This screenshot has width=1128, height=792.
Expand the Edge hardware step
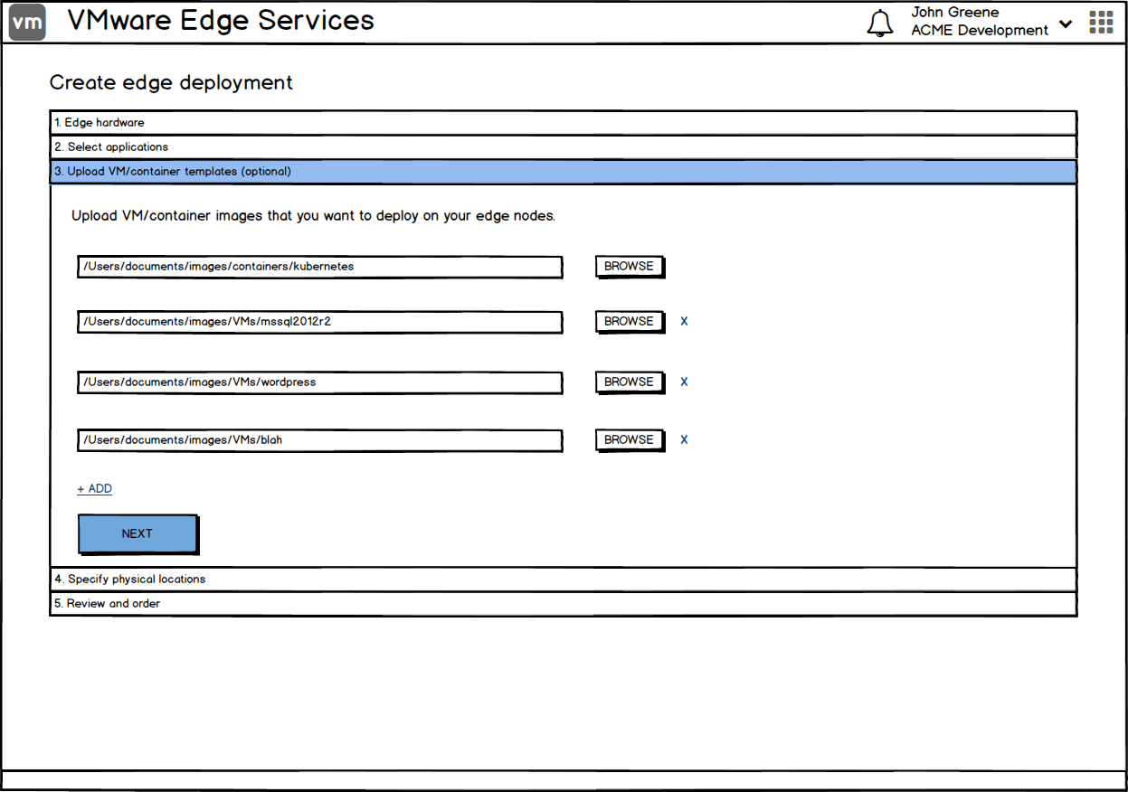(x=564, y=123)
